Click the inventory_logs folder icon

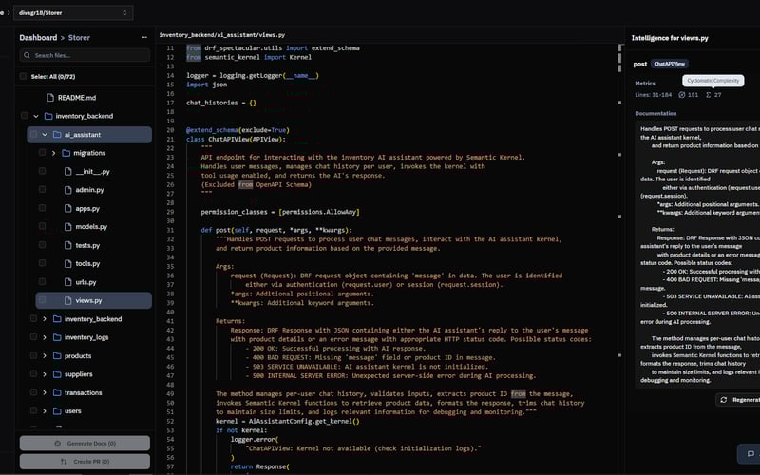(57, 337)
